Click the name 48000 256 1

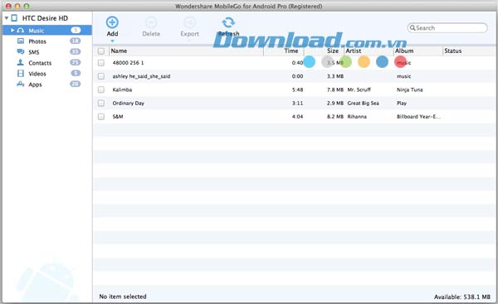click(128, 63)
